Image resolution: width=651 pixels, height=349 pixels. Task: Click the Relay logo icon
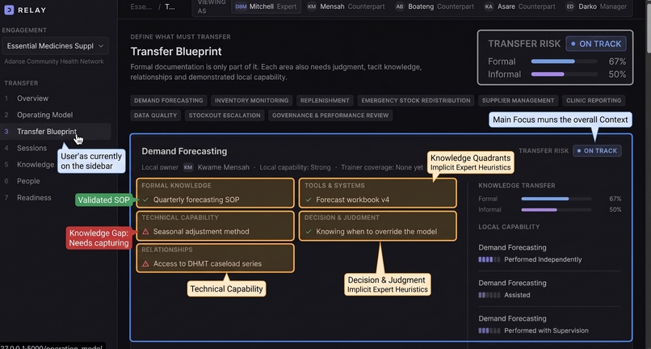coord(9,10)
